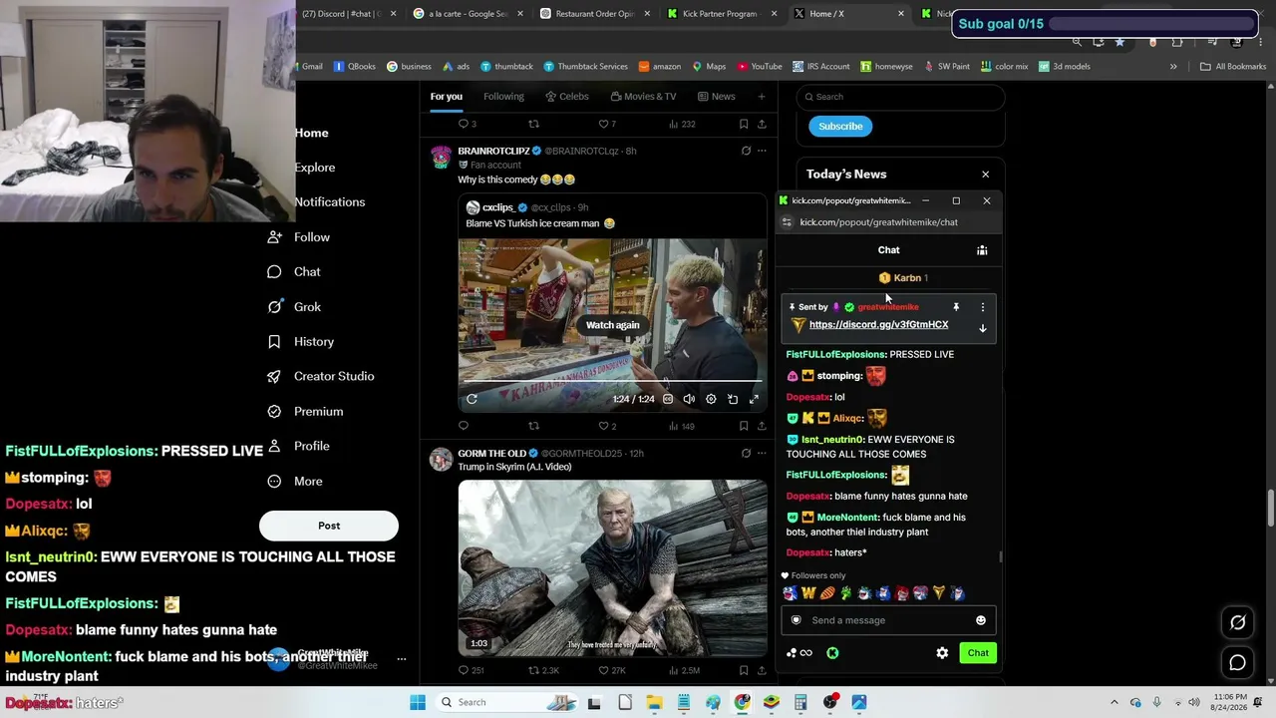Open the Movies & TV tab
1276x718 pixels.
643,97
